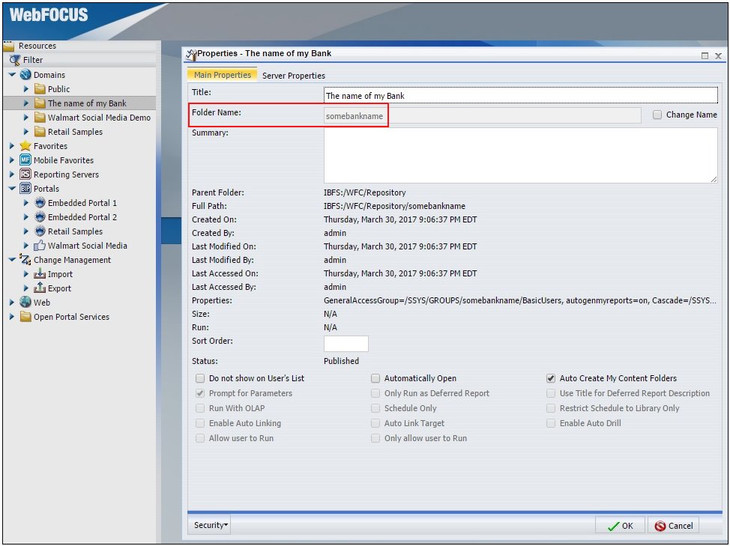This screenshot has width=730, height=546.
Task: Click the Sort Order input field
Action: point(346,344)
